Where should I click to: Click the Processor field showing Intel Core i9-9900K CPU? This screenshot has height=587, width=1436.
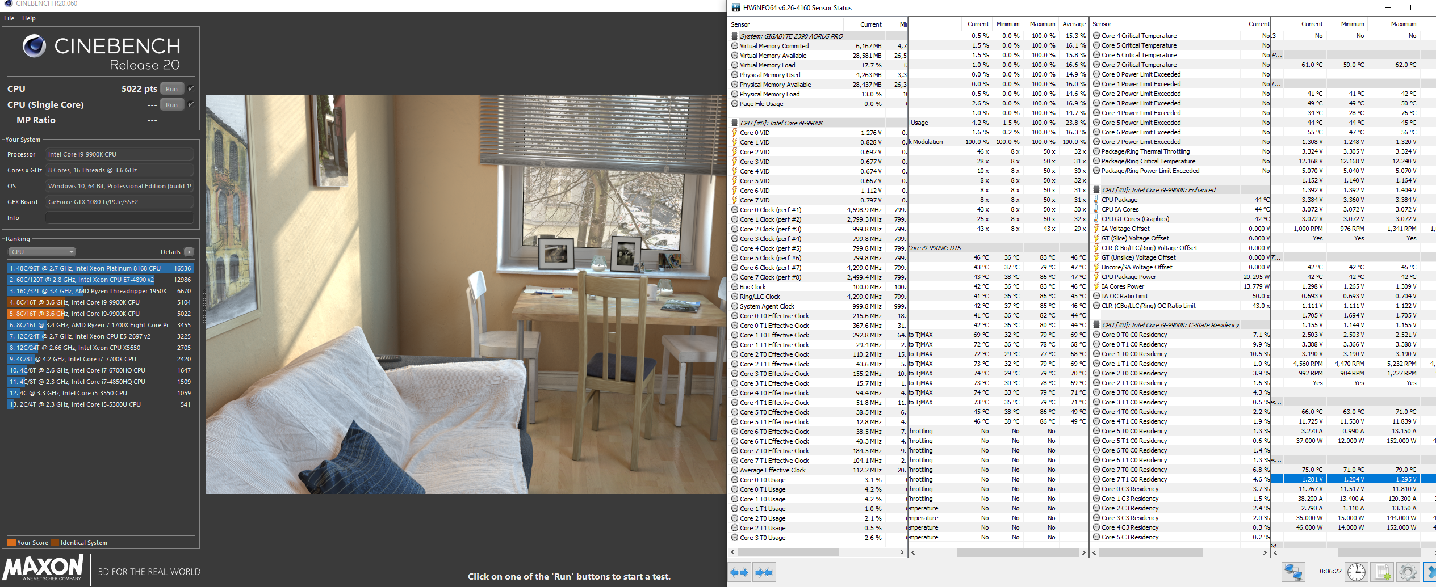[x=119, y=154]
